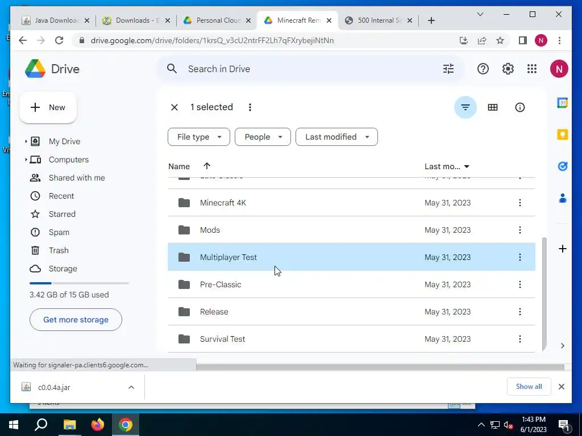
Task: Open the People filter dropdown
Action: click(263, 137)
